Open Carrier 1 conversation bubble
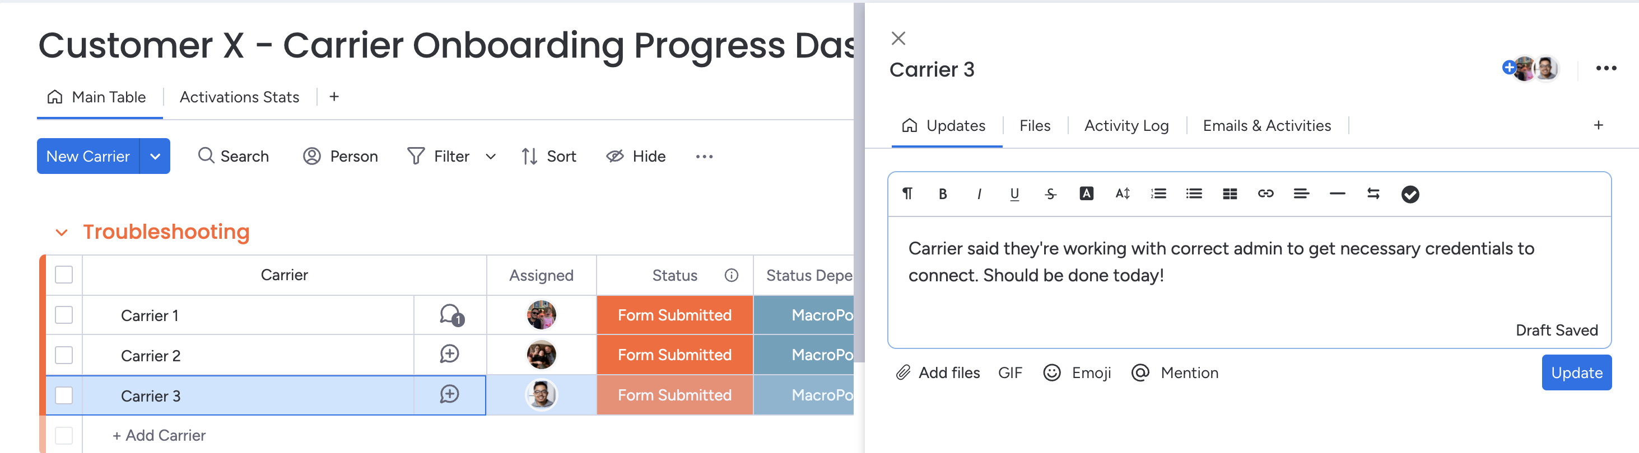Image resolution: width=1639 pixels, height=453 pixels. [451, 315]
